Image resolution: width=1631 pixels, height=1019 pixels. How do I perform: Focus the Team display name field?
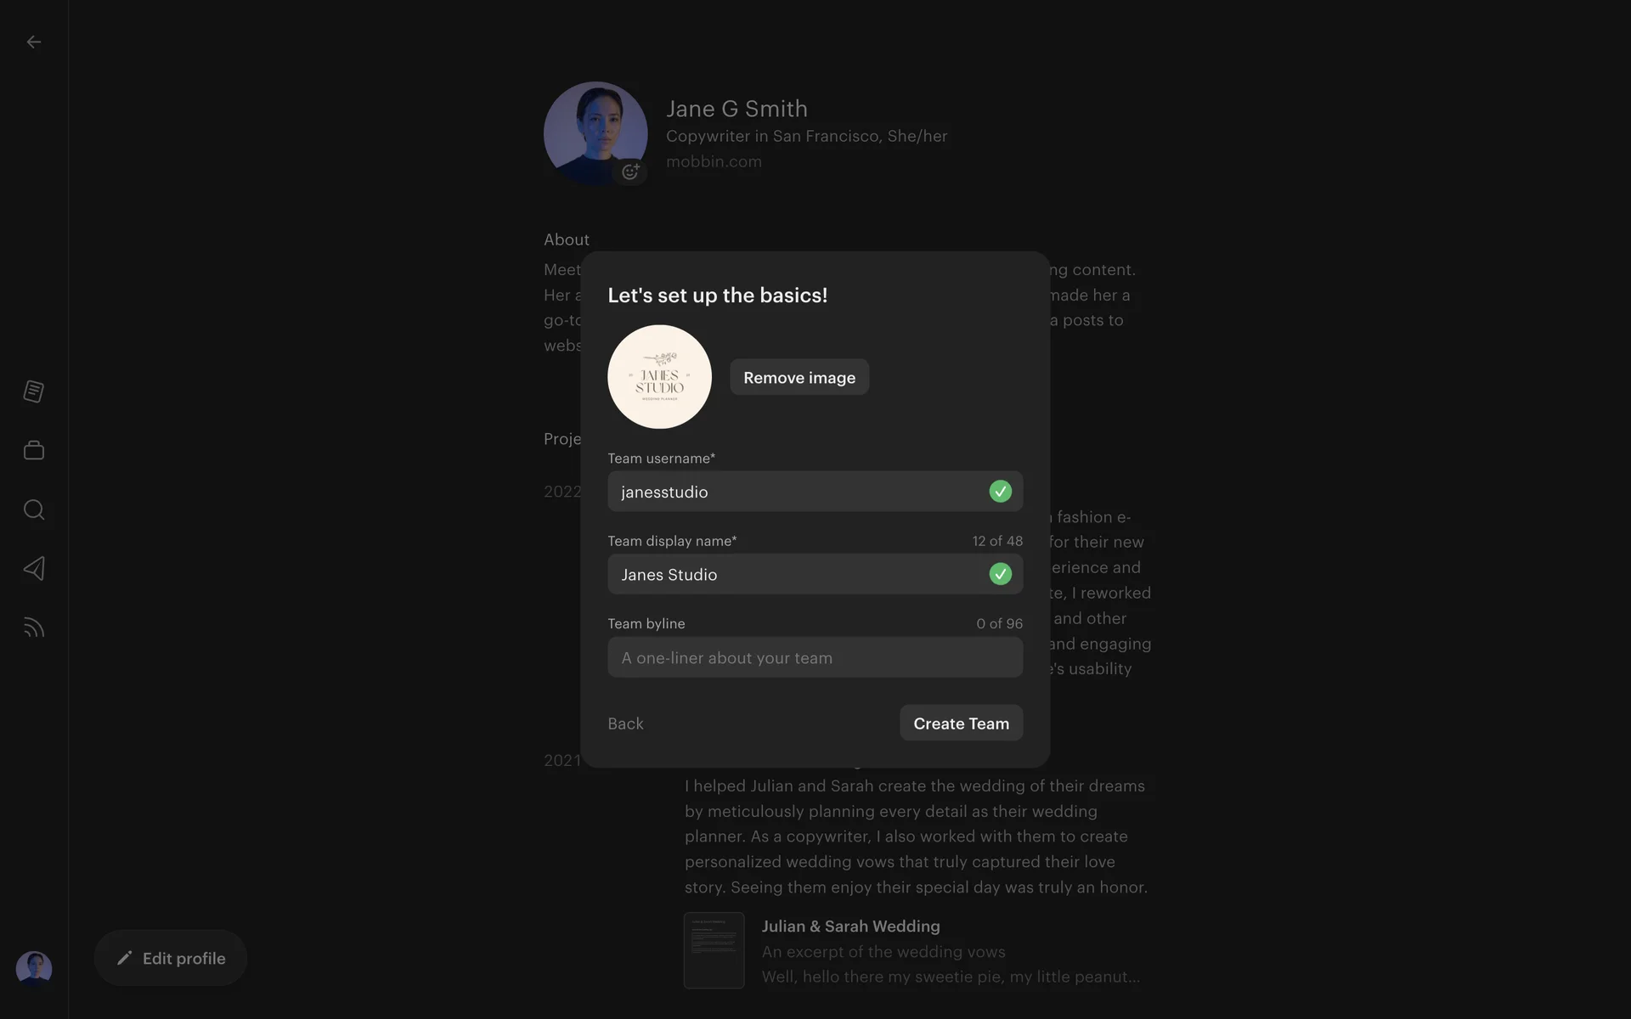tap(799, 574)
